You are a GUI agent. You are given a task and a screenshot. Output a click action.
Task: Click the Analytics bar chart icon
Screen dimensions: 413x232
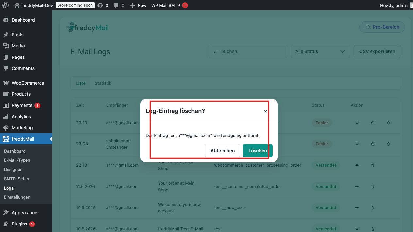click(6, 117)
